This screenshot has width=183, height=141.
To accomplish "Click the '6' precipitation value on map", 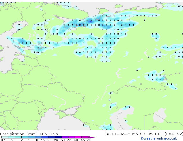I will point(99,20).
